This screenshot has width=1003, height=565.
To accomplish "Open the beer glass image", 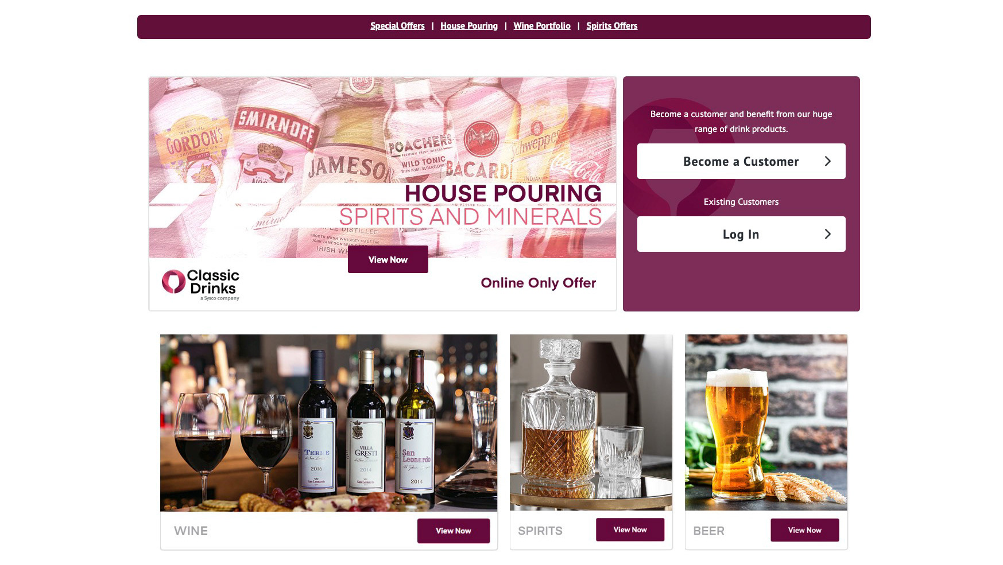I will point(766,423).
